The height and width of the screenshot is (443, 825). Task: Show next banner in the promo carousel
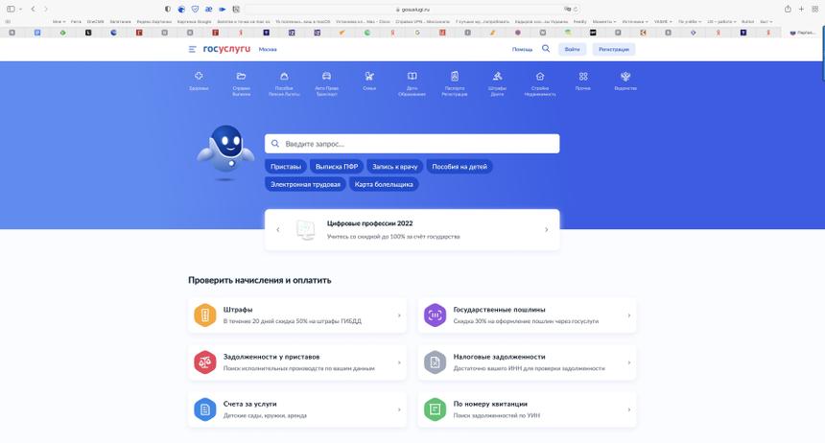(x=546, y=229)
